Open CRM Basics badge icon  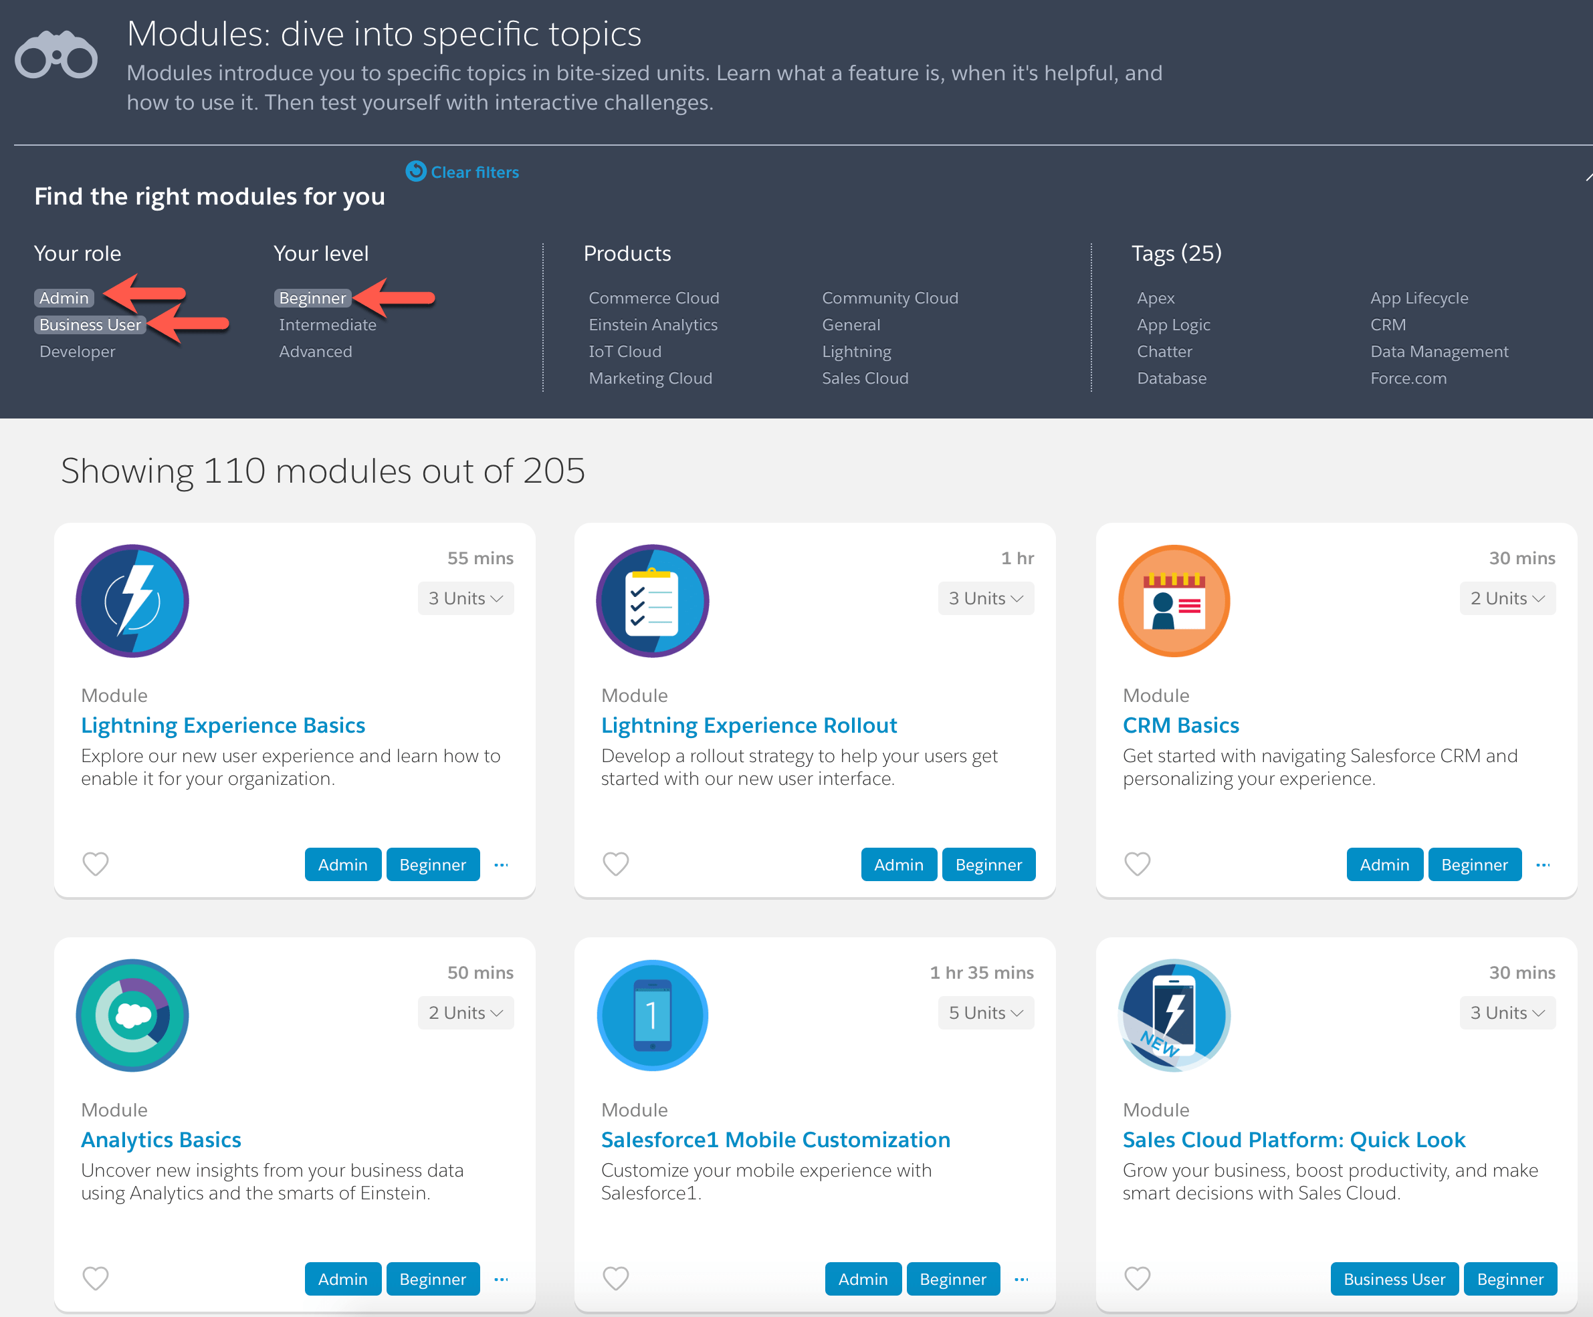(x=1174, y=600)
